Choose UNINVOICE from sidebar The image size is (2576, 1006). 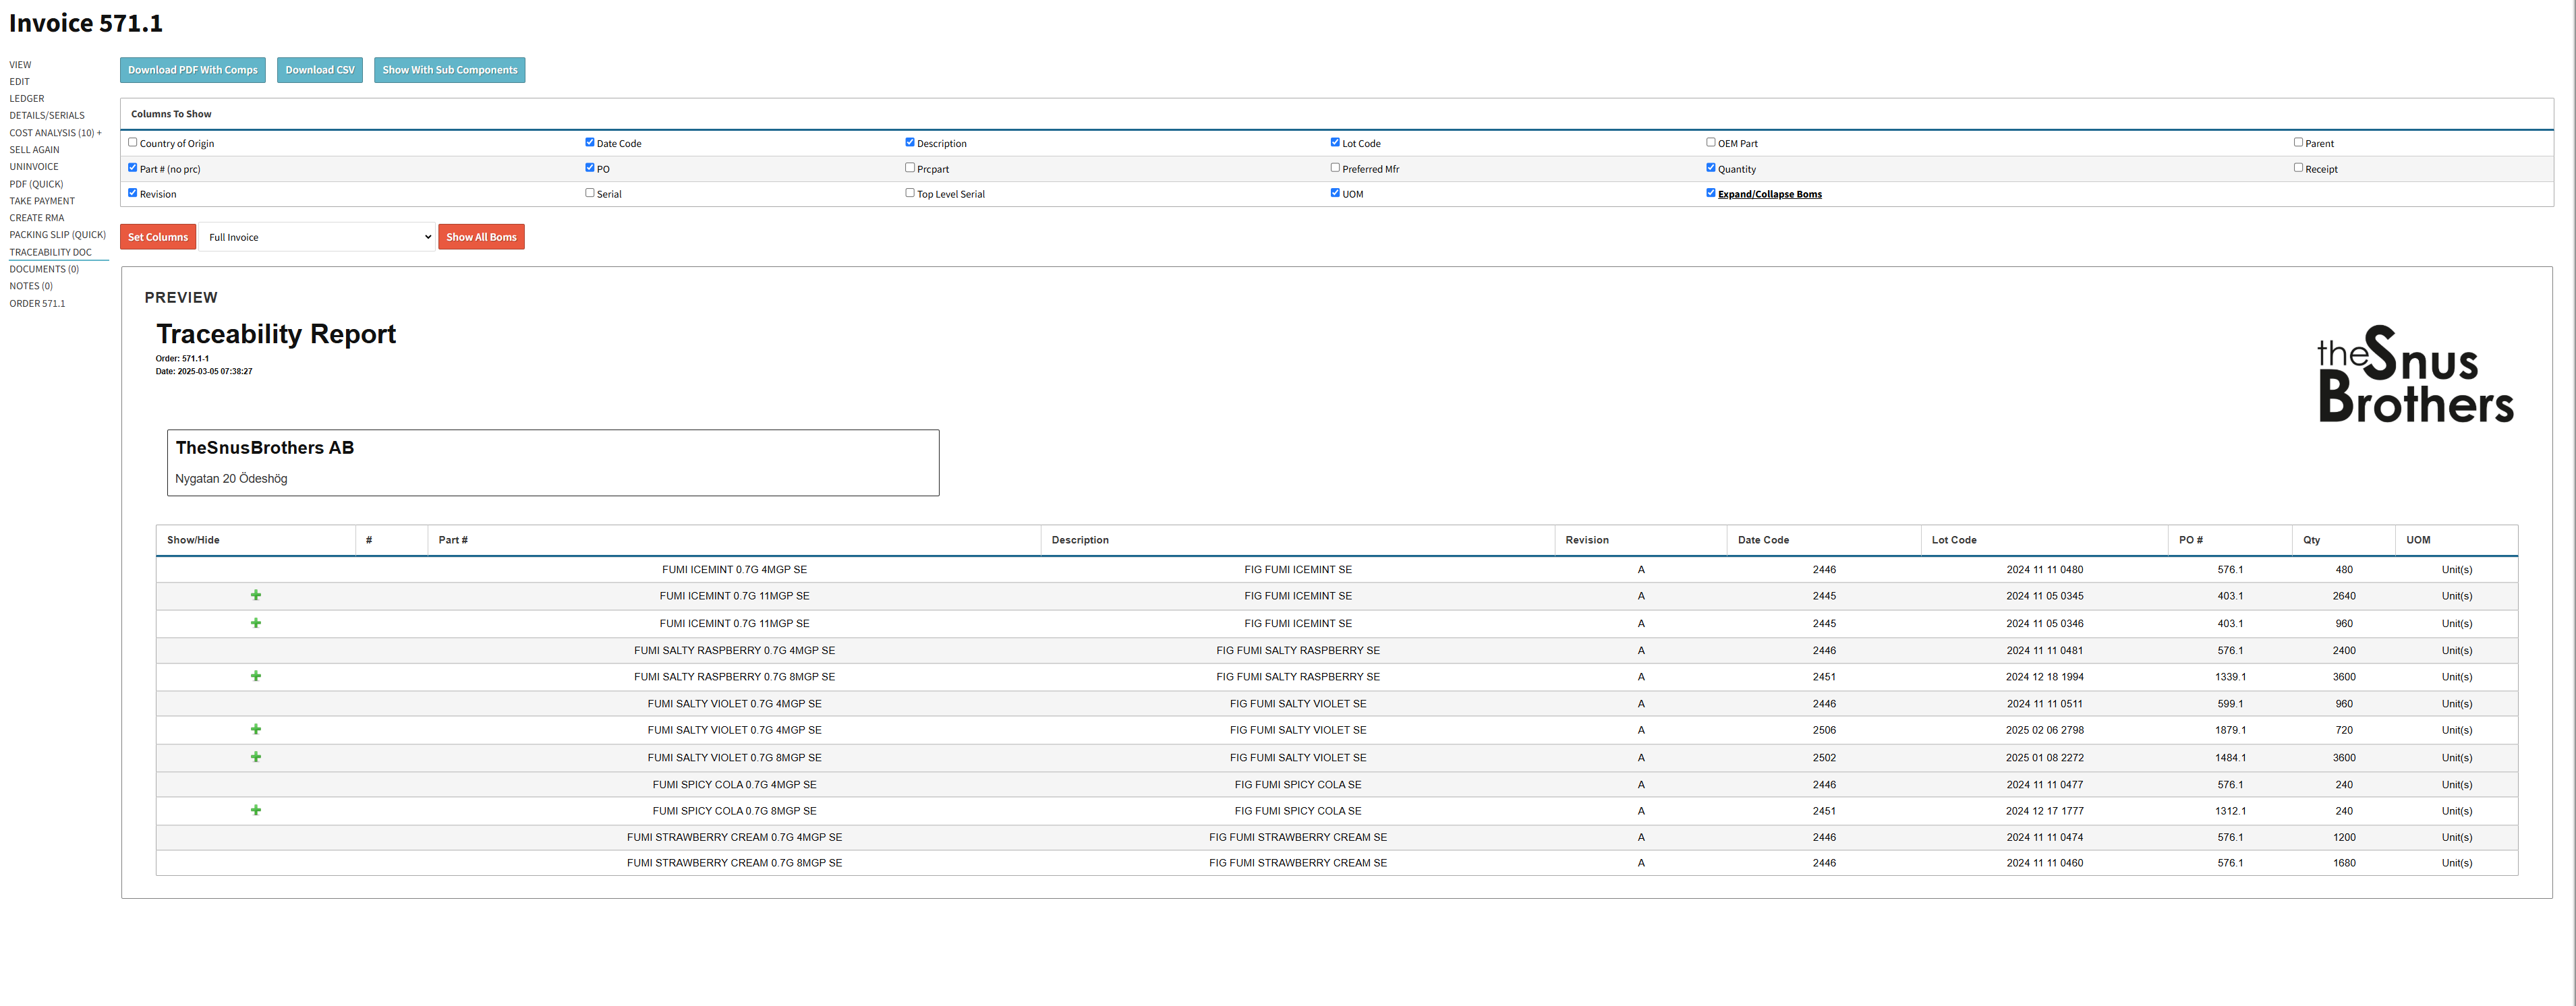(34, 166)
